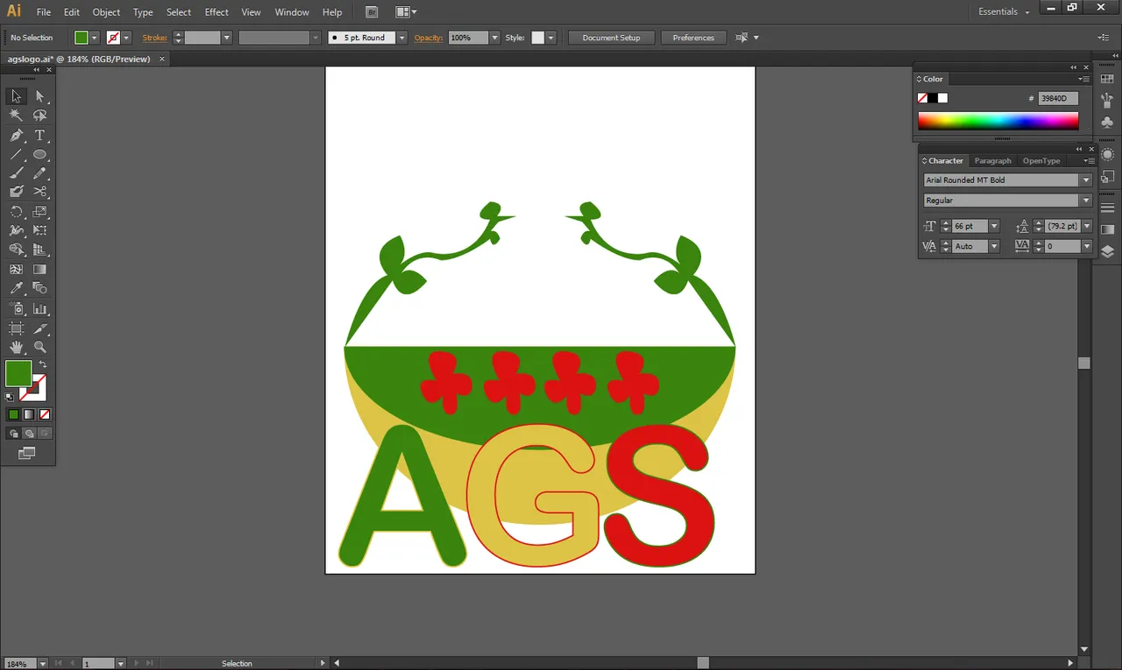Open the Window menu
The width and height of the screenshot is (1122, 670).
pos(292,12)
